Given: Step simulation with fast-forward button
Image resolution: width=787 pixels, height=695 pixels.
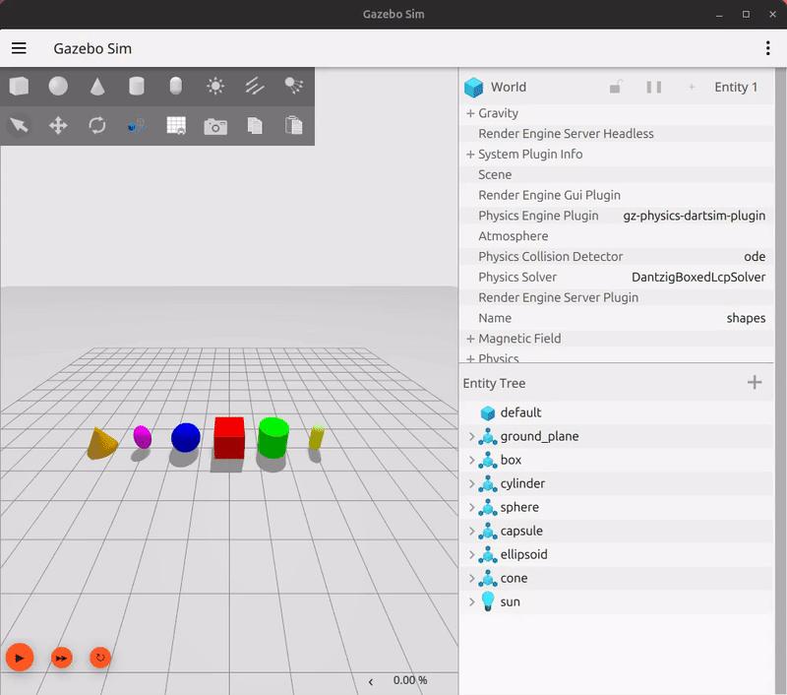Looking at the screenshot, I should coord(61,658).
